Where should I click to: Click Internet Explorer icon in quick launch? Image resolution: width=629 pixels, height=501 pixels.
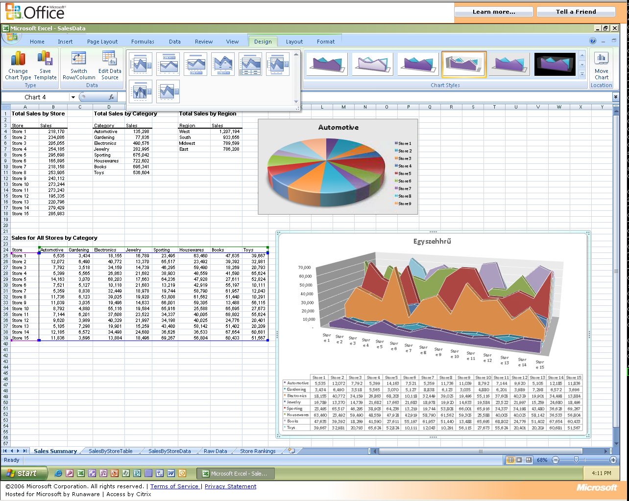[x=59, y=473]
